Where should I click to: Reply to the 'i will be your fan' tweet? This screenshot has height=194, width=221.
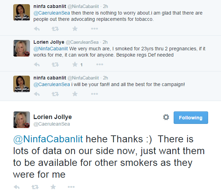[37, 94]
